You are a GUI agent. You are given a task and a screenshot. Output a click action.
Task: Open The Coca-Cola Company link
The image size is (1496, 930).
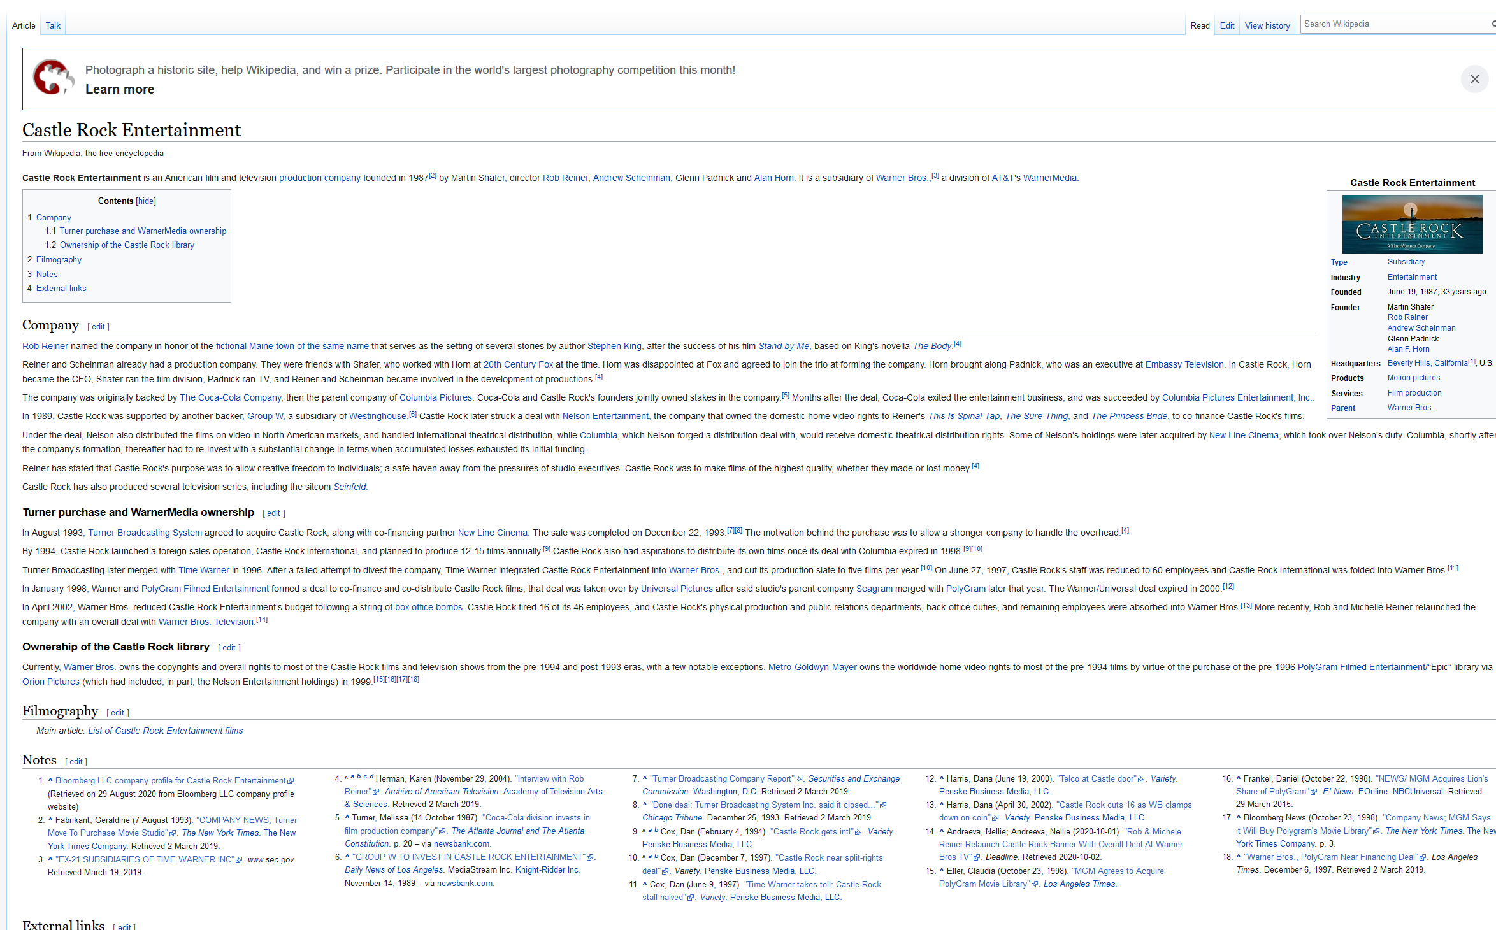230,398
